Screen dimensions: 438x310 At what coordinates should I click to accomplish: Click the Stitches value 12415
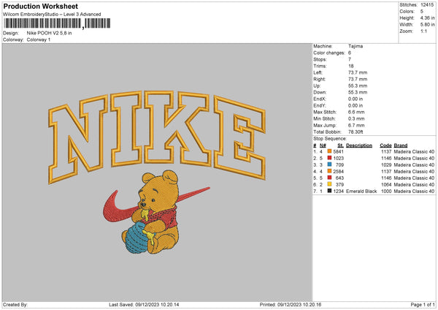click(427, 5)
